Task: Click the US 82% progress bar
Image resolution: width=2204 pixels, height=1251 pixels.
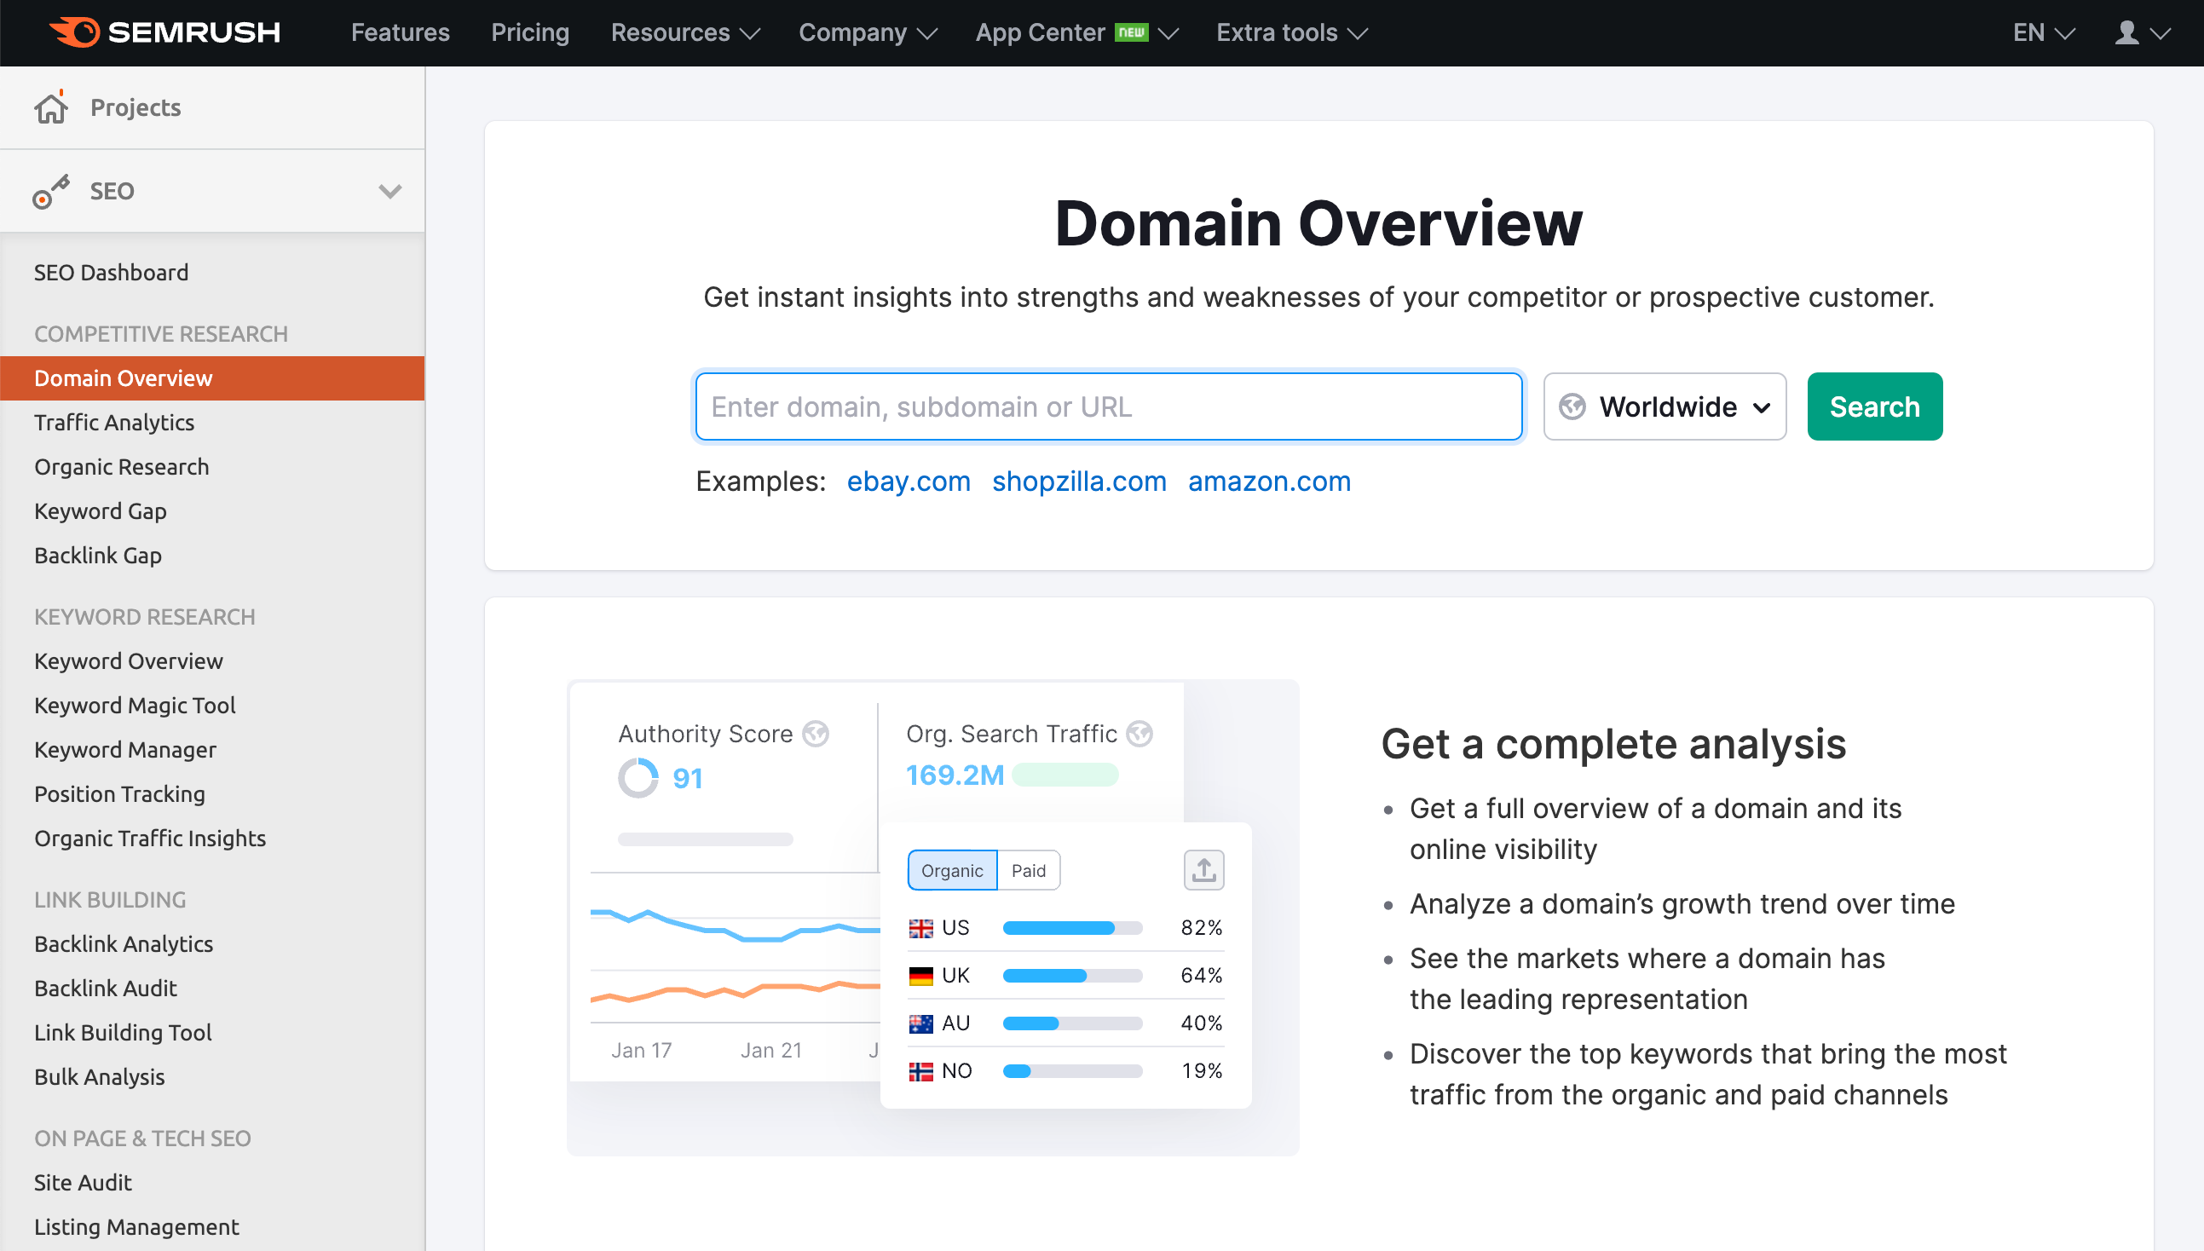Action: pyautogui.click(x=1072, y=928)
